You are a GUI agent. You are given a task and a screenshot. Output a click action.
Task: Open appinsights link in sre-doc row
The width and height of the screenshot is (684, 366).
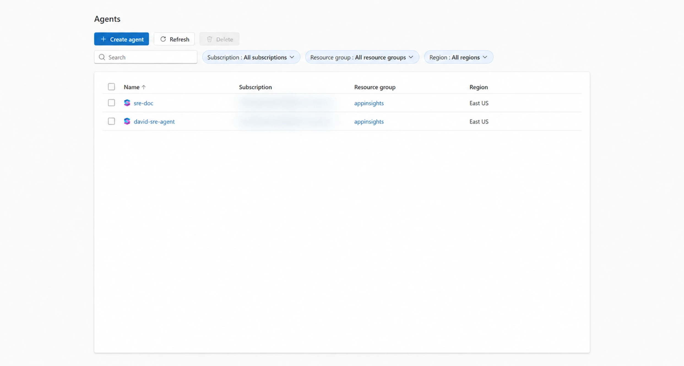(369, 103)
